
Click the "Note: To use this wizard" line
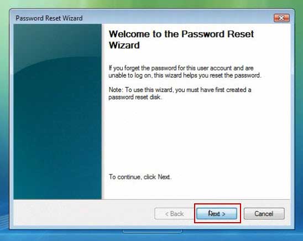pyautogui.click(x=180, y=90)
